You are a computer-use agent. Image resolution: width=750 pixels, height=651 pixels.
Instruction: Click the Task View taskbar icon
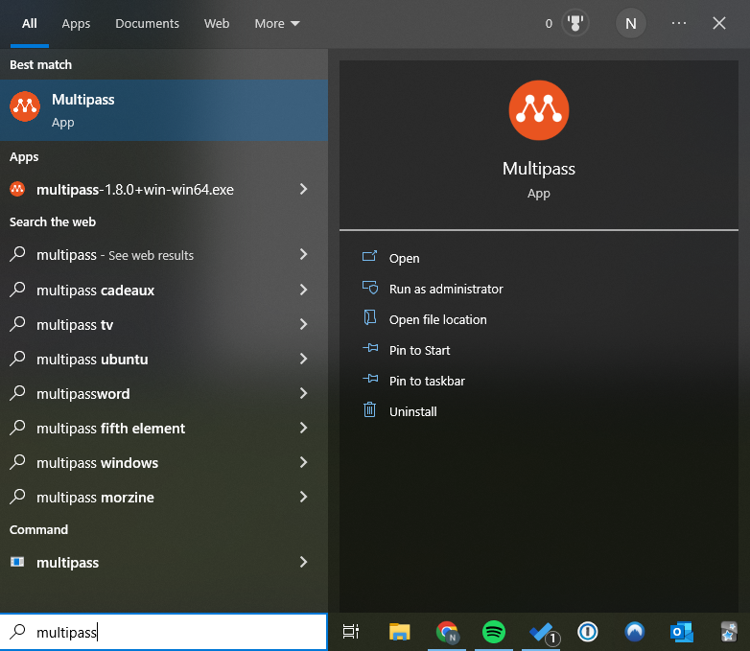(351, 632)
